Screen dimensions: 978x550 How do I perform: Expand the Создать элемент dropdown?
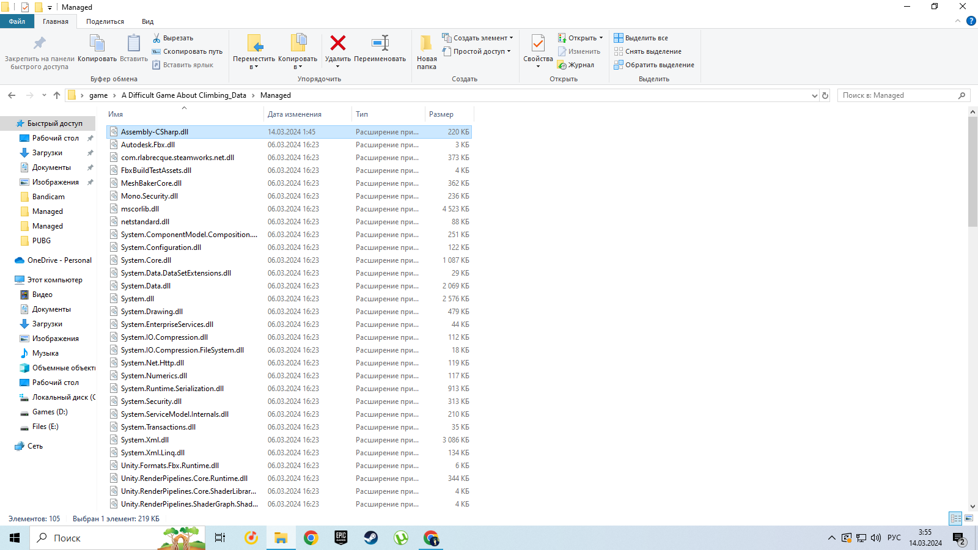point(511,38)
